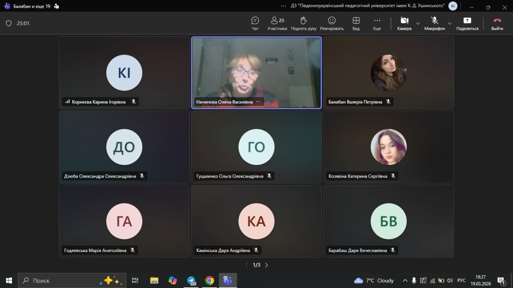
Task: Go to previous participants page
Action: coord(246,265)
